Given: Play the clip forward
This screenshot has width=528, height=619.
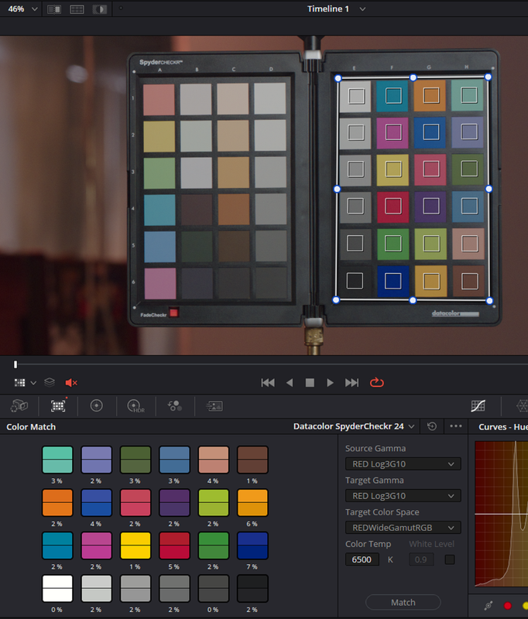Looking at the screenshot, I should click(330, 382).
